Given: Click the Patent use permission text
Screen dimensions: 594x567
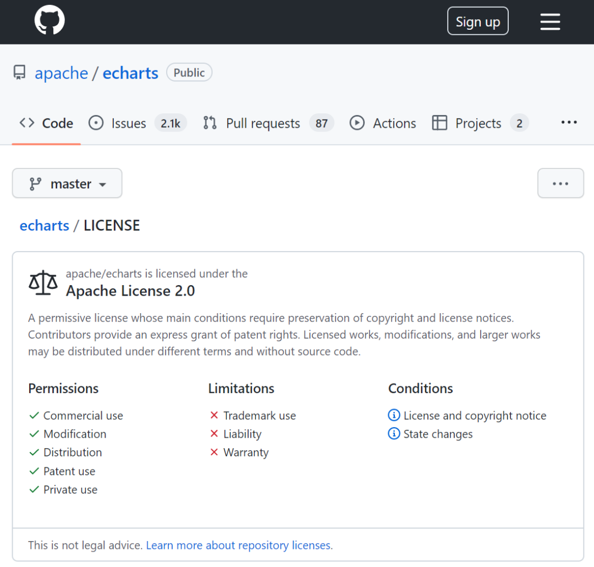Looking at the screenshot, I should (69, 471).
